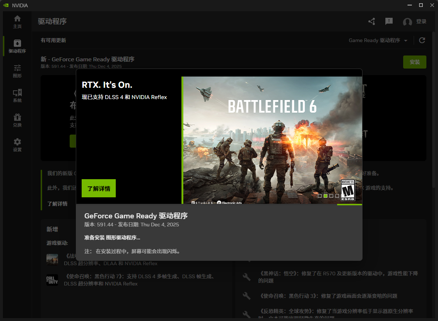The image size is (438, 321).
Task: Click green 了解详情 button in RTX banner
Action: click(99, 188)
